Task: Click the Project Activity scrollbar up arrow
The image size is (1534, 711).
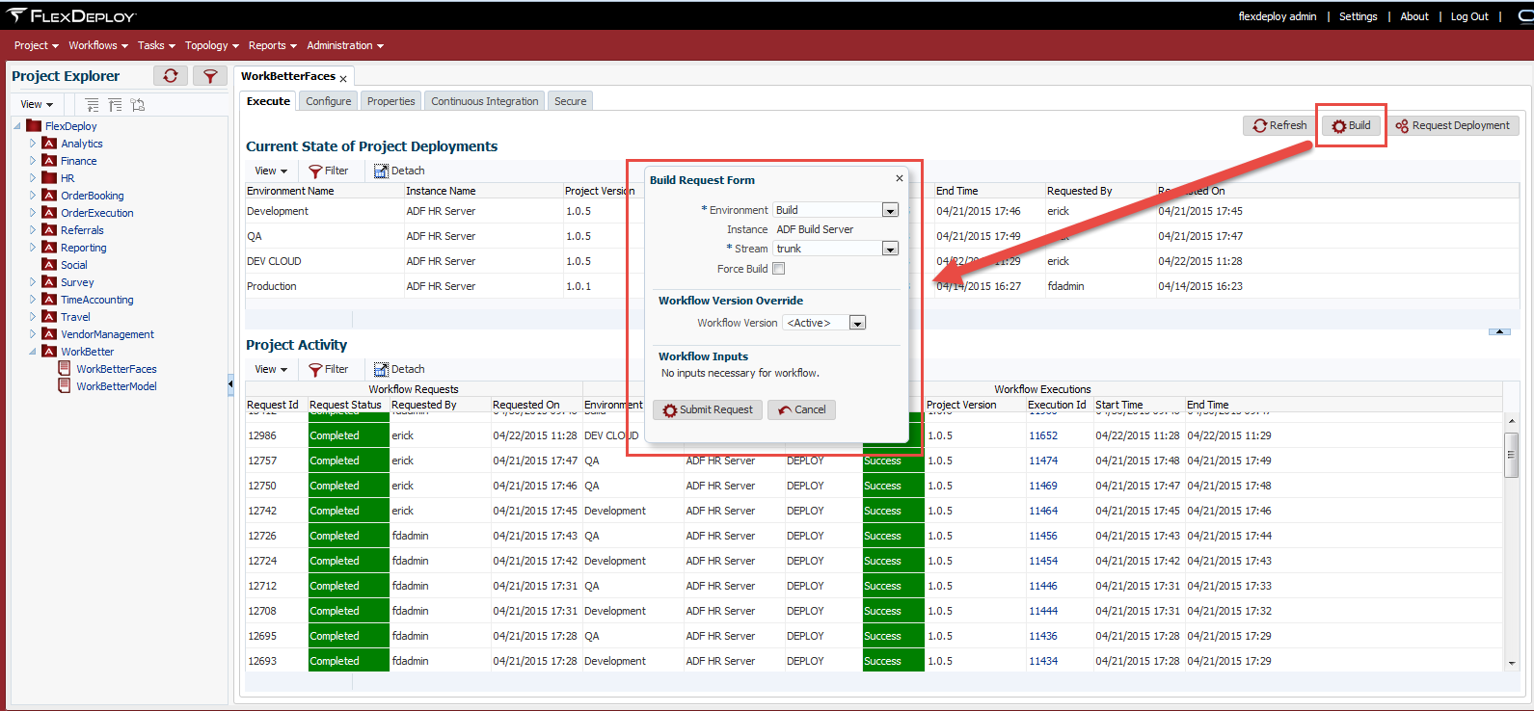Action: 1511,421
